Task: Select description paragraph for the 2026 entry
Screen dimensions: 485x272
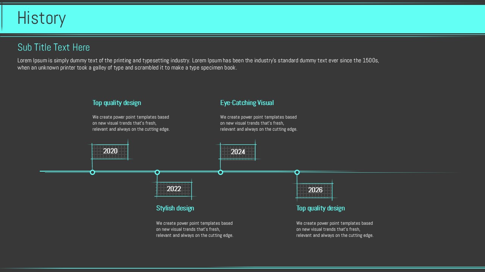Action: point(335,229)
